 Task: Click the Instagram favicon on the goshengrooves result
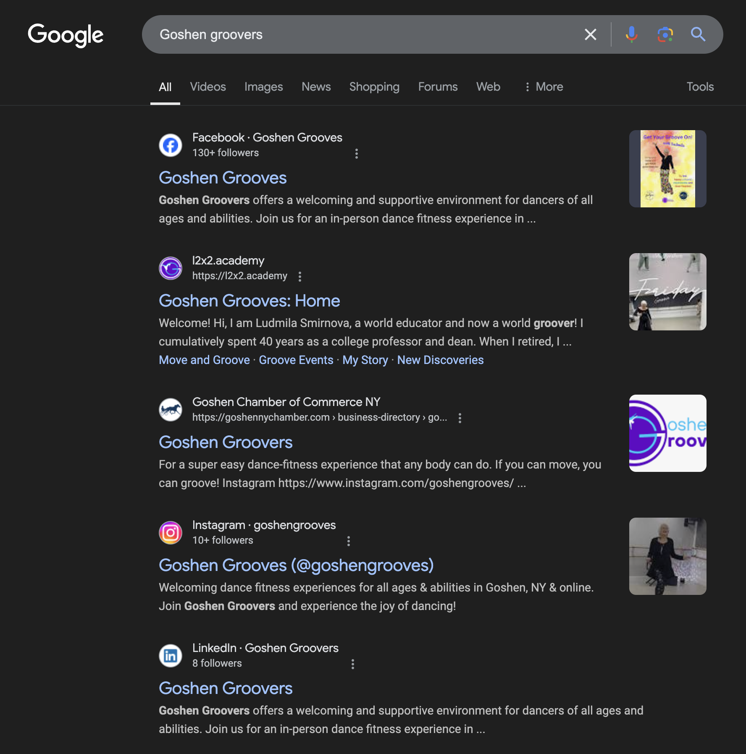coord(171,532)
